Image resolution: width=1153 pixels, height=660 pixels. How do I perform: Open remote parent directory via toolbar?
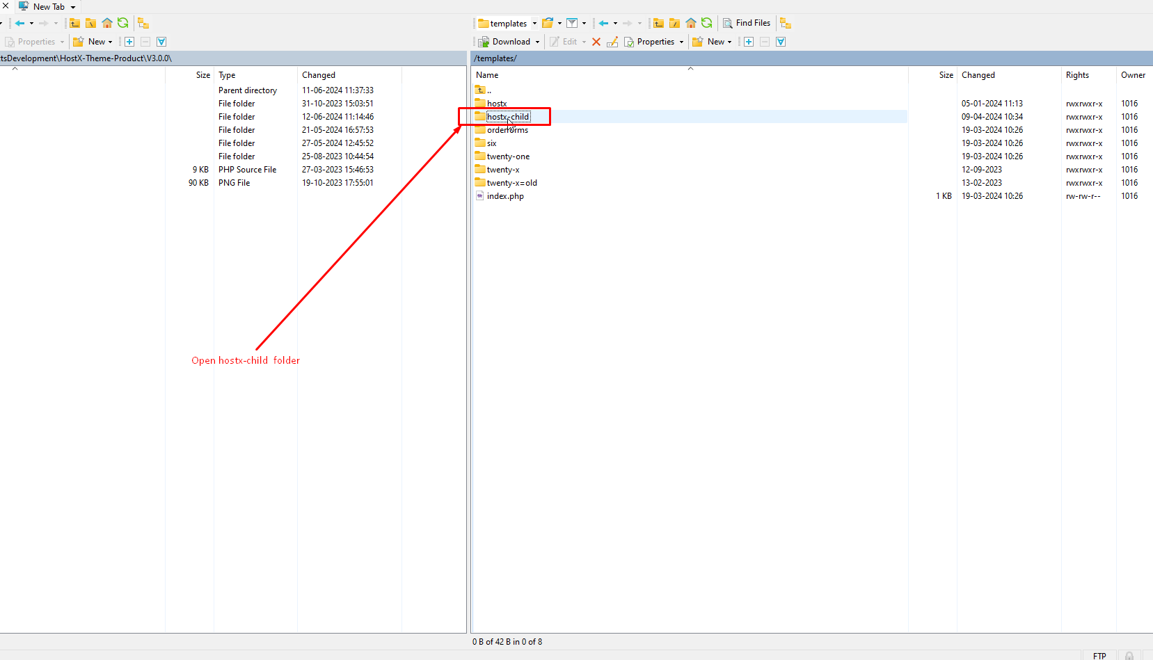tap(658, 23)
